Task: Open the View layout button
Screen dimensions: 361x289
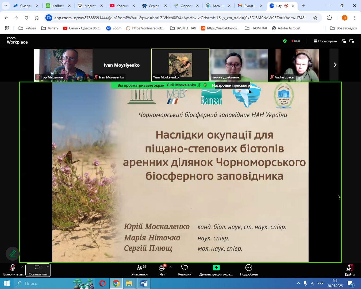Action: click(x=325, y=41)
